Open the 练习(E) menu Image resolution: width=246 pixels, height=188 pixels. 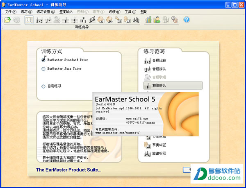[x=26, y=12]
